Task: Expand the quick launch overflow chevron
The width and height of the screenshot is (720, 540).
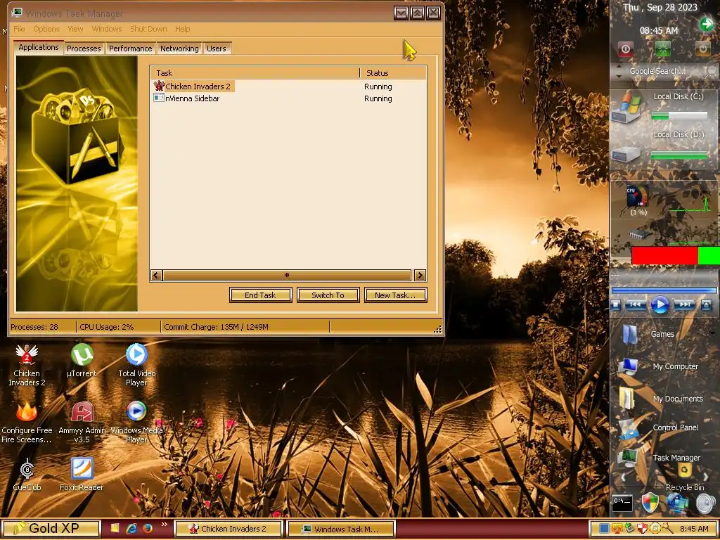Action: (164, 525)
